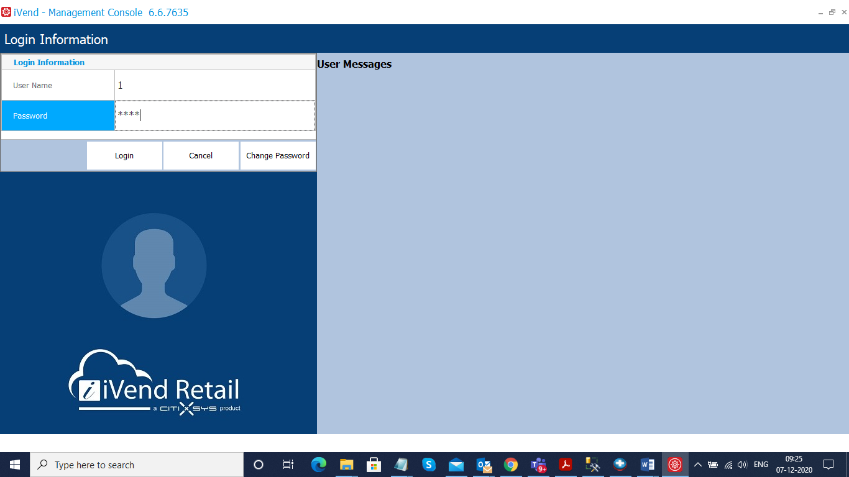Viewport: 849px width, 477px height.
Task: Click the iVend app icon in title bar
Action: coord(6,12)
